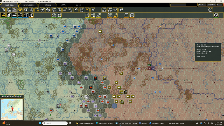Click the spiked ring toolbar icon
224x126 pixels.
pyautogui.click(x=26, y=10)
